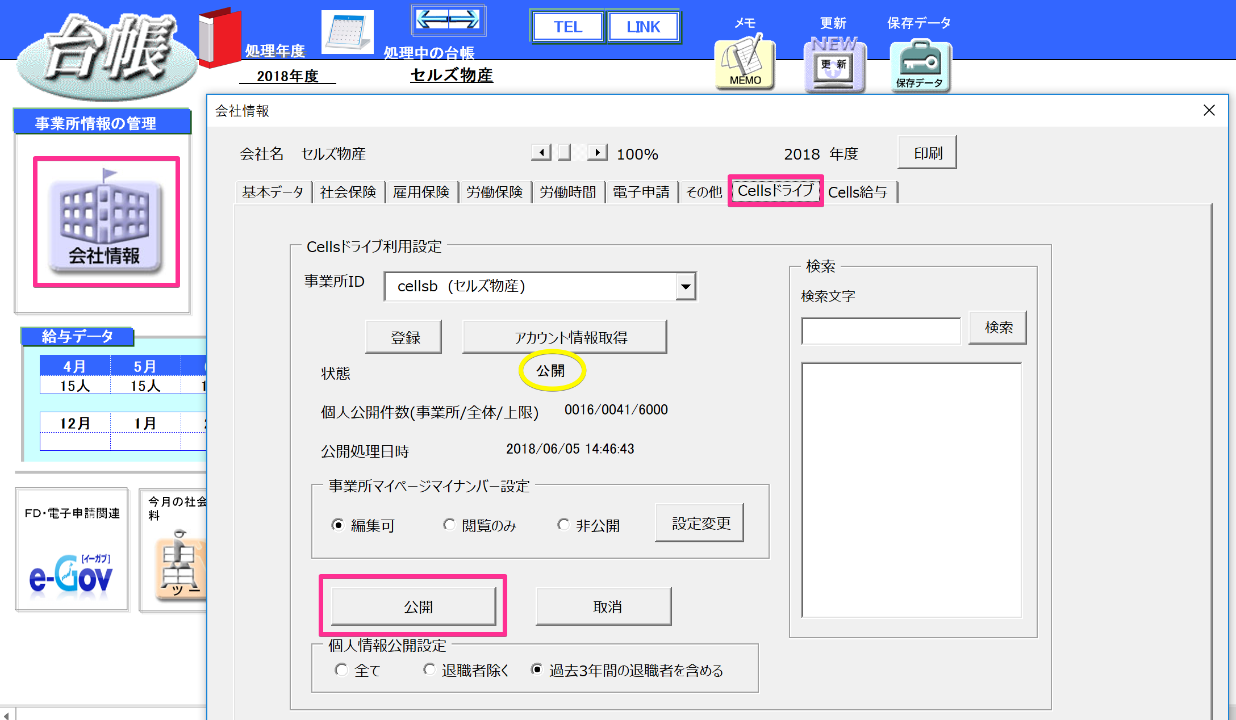Viewport: 1236px width, 720px height.
Task: Click the red ledger book icon
Action: coord(220,37)
